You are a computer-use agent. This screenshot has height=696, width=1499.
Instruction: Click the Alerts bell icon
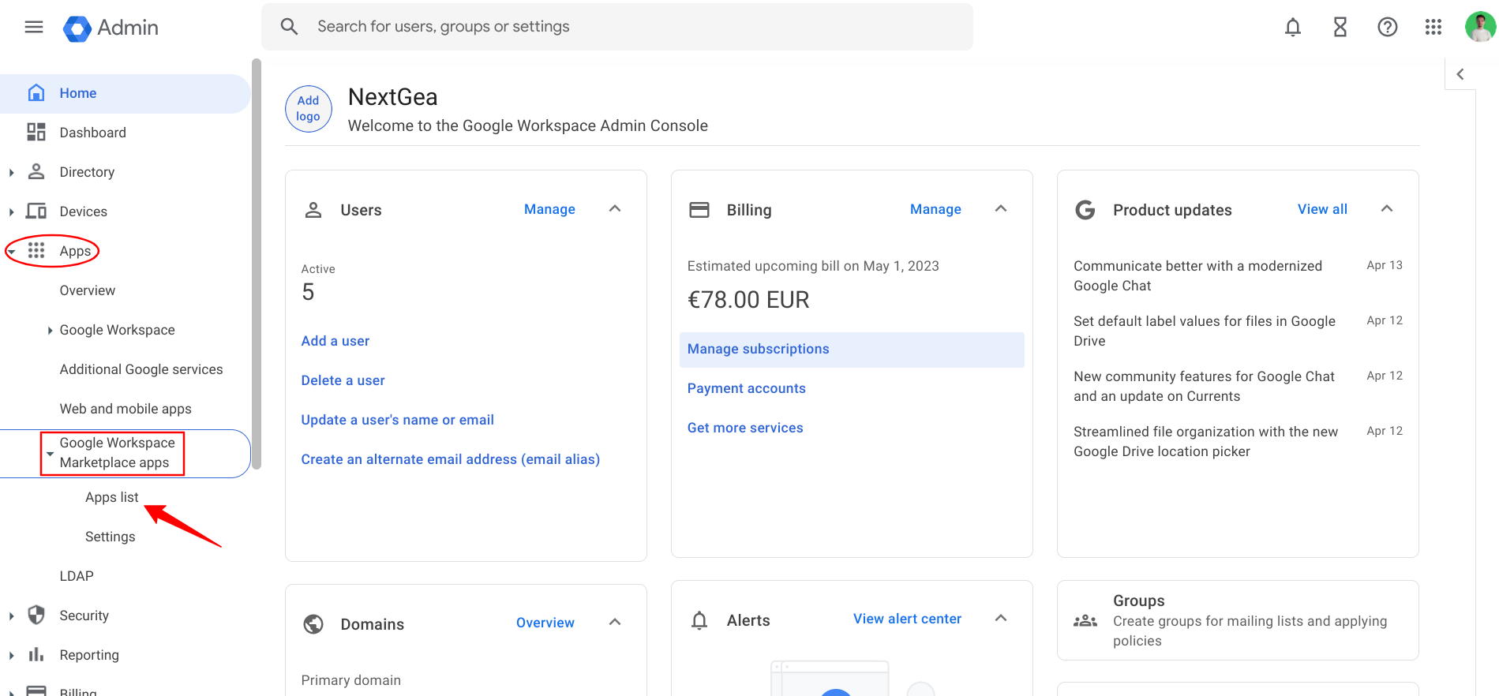coord(699,620)
